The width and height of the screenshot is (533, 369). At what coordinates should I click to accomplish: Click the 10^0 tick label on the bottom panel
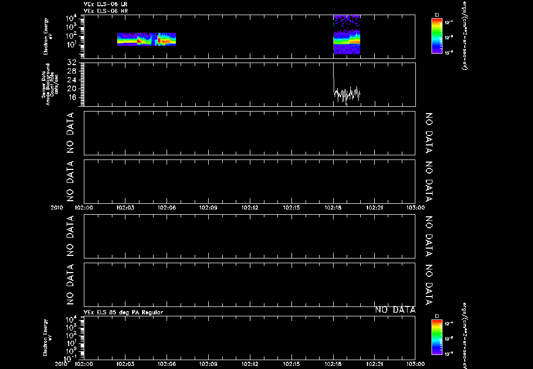[70, 351]
